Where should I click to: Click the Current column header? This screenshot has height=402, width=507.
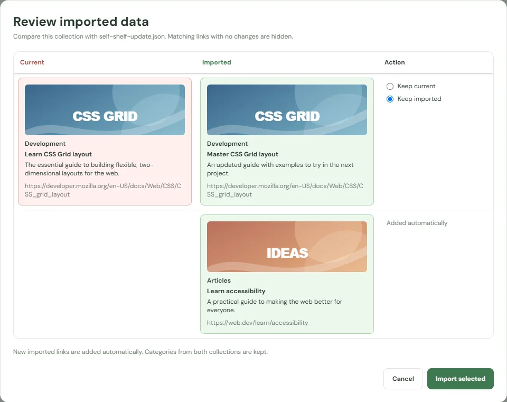click(x=32, y=62)
